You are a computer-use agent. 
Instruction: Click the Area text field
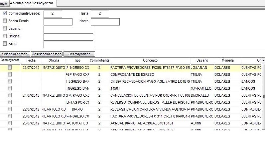[68, 45]
